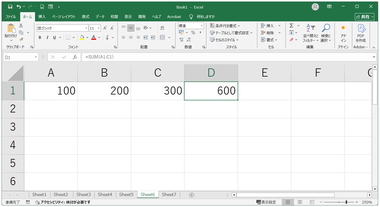380x207 pixels.
Task: Click the Decrease Font Size icon
Action: click(112, 28)
